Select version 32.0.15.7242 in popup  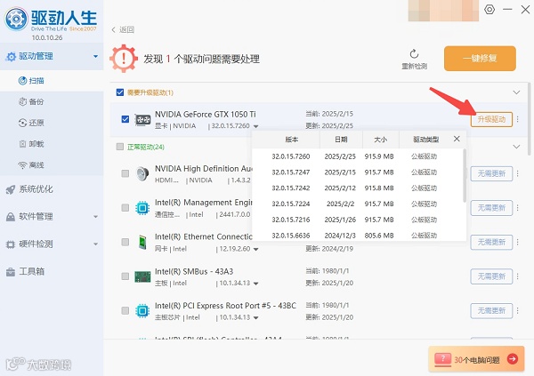(x=359, y=188)
